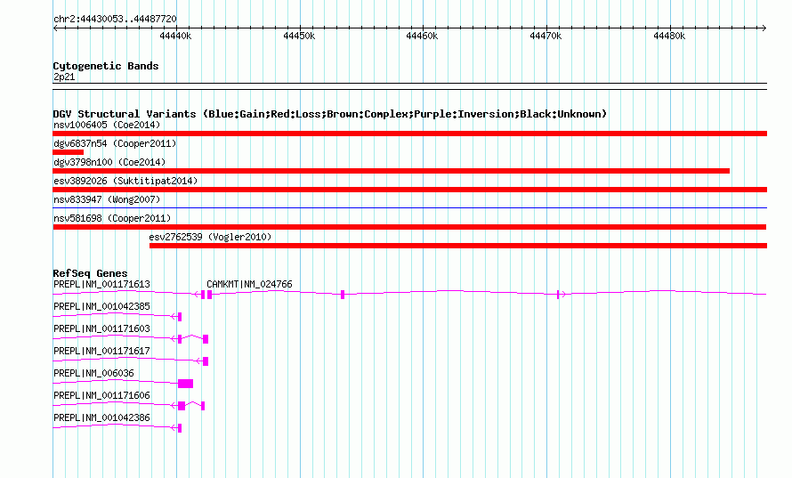Open transcript label PREPL|NM_001042385
This screenshot has height=478, width=792.
(102, 307)
